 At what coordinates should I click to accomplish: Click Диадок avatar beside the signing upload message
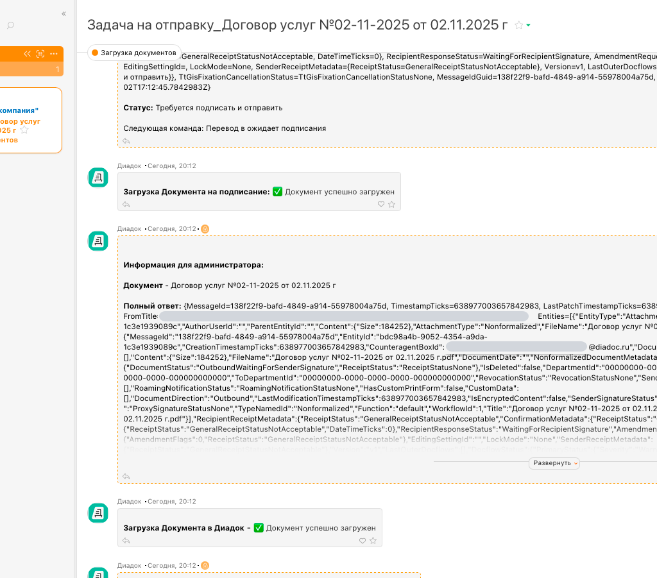pyautogui.click(x=98, y=178)
